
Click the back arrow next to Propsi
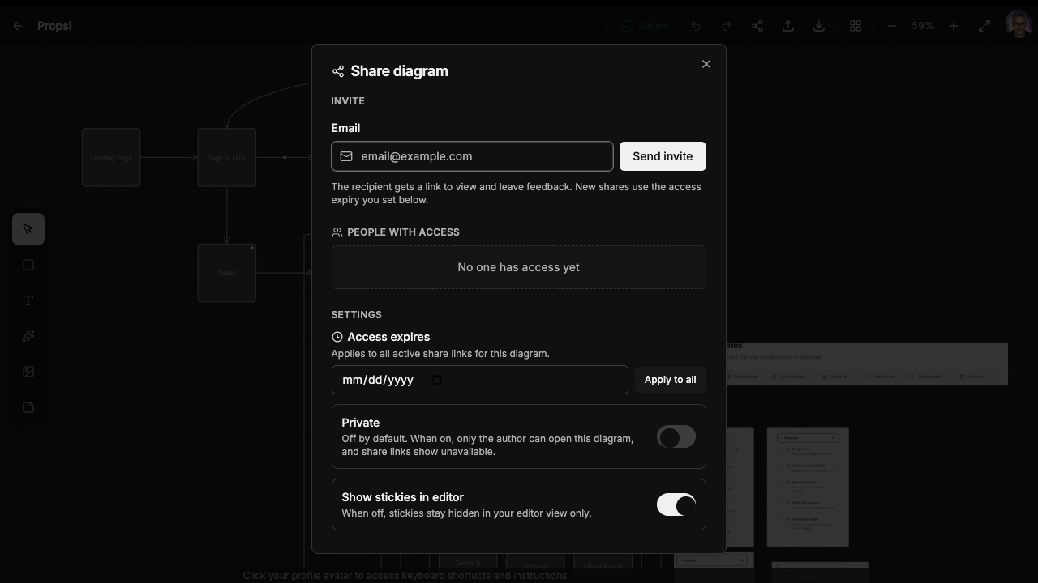pyautogui.click(x=18, y=26)
